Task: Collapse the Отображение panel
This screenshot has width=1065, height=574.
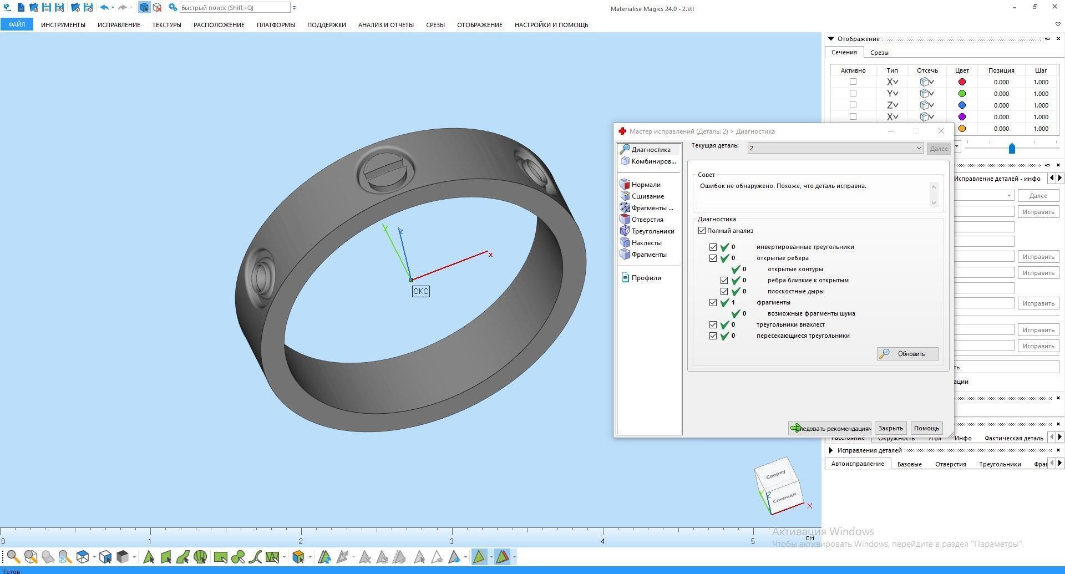Action: (x=830, y=39)
